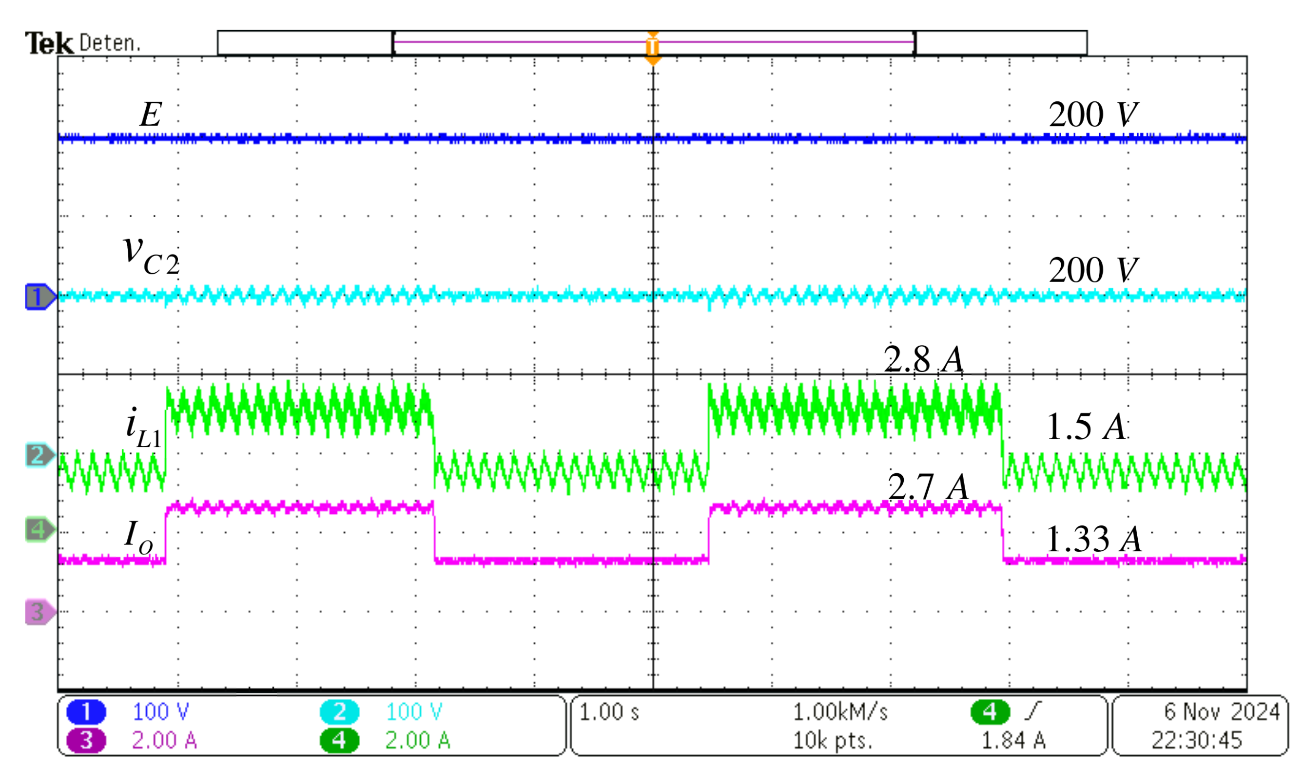Click channel 4 green badge left of 2.00 A
Image resolution: width=1303 pixels, height=783 pixels.
point(339,740)
